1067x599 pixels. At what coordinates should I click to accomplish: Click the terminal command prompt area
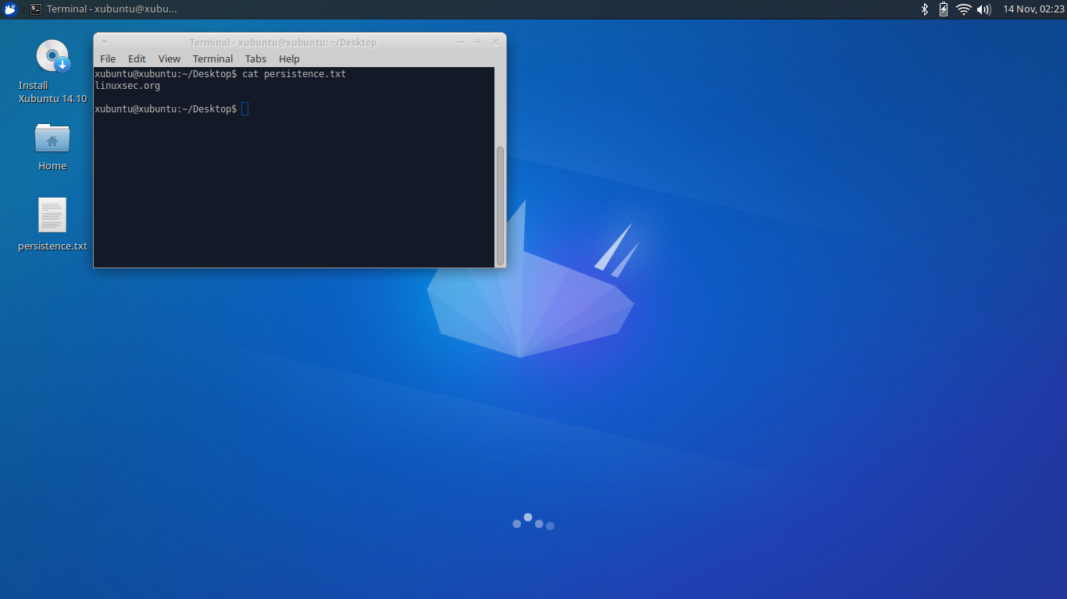pyautogui.click(x=244, y=108)
